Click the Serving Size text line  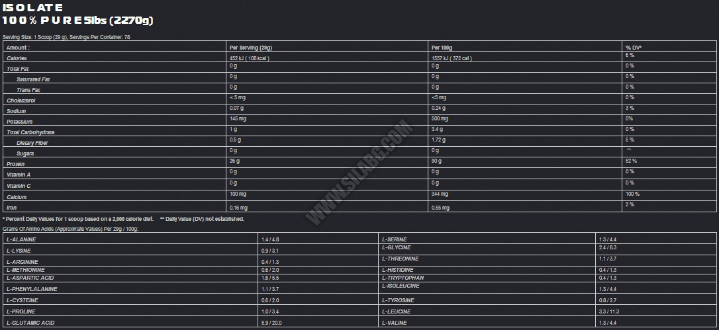click(x=66, y=37)
